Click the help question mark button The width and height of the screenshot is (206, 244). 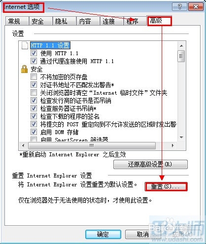pyautogui.click(x=179, y=7)
